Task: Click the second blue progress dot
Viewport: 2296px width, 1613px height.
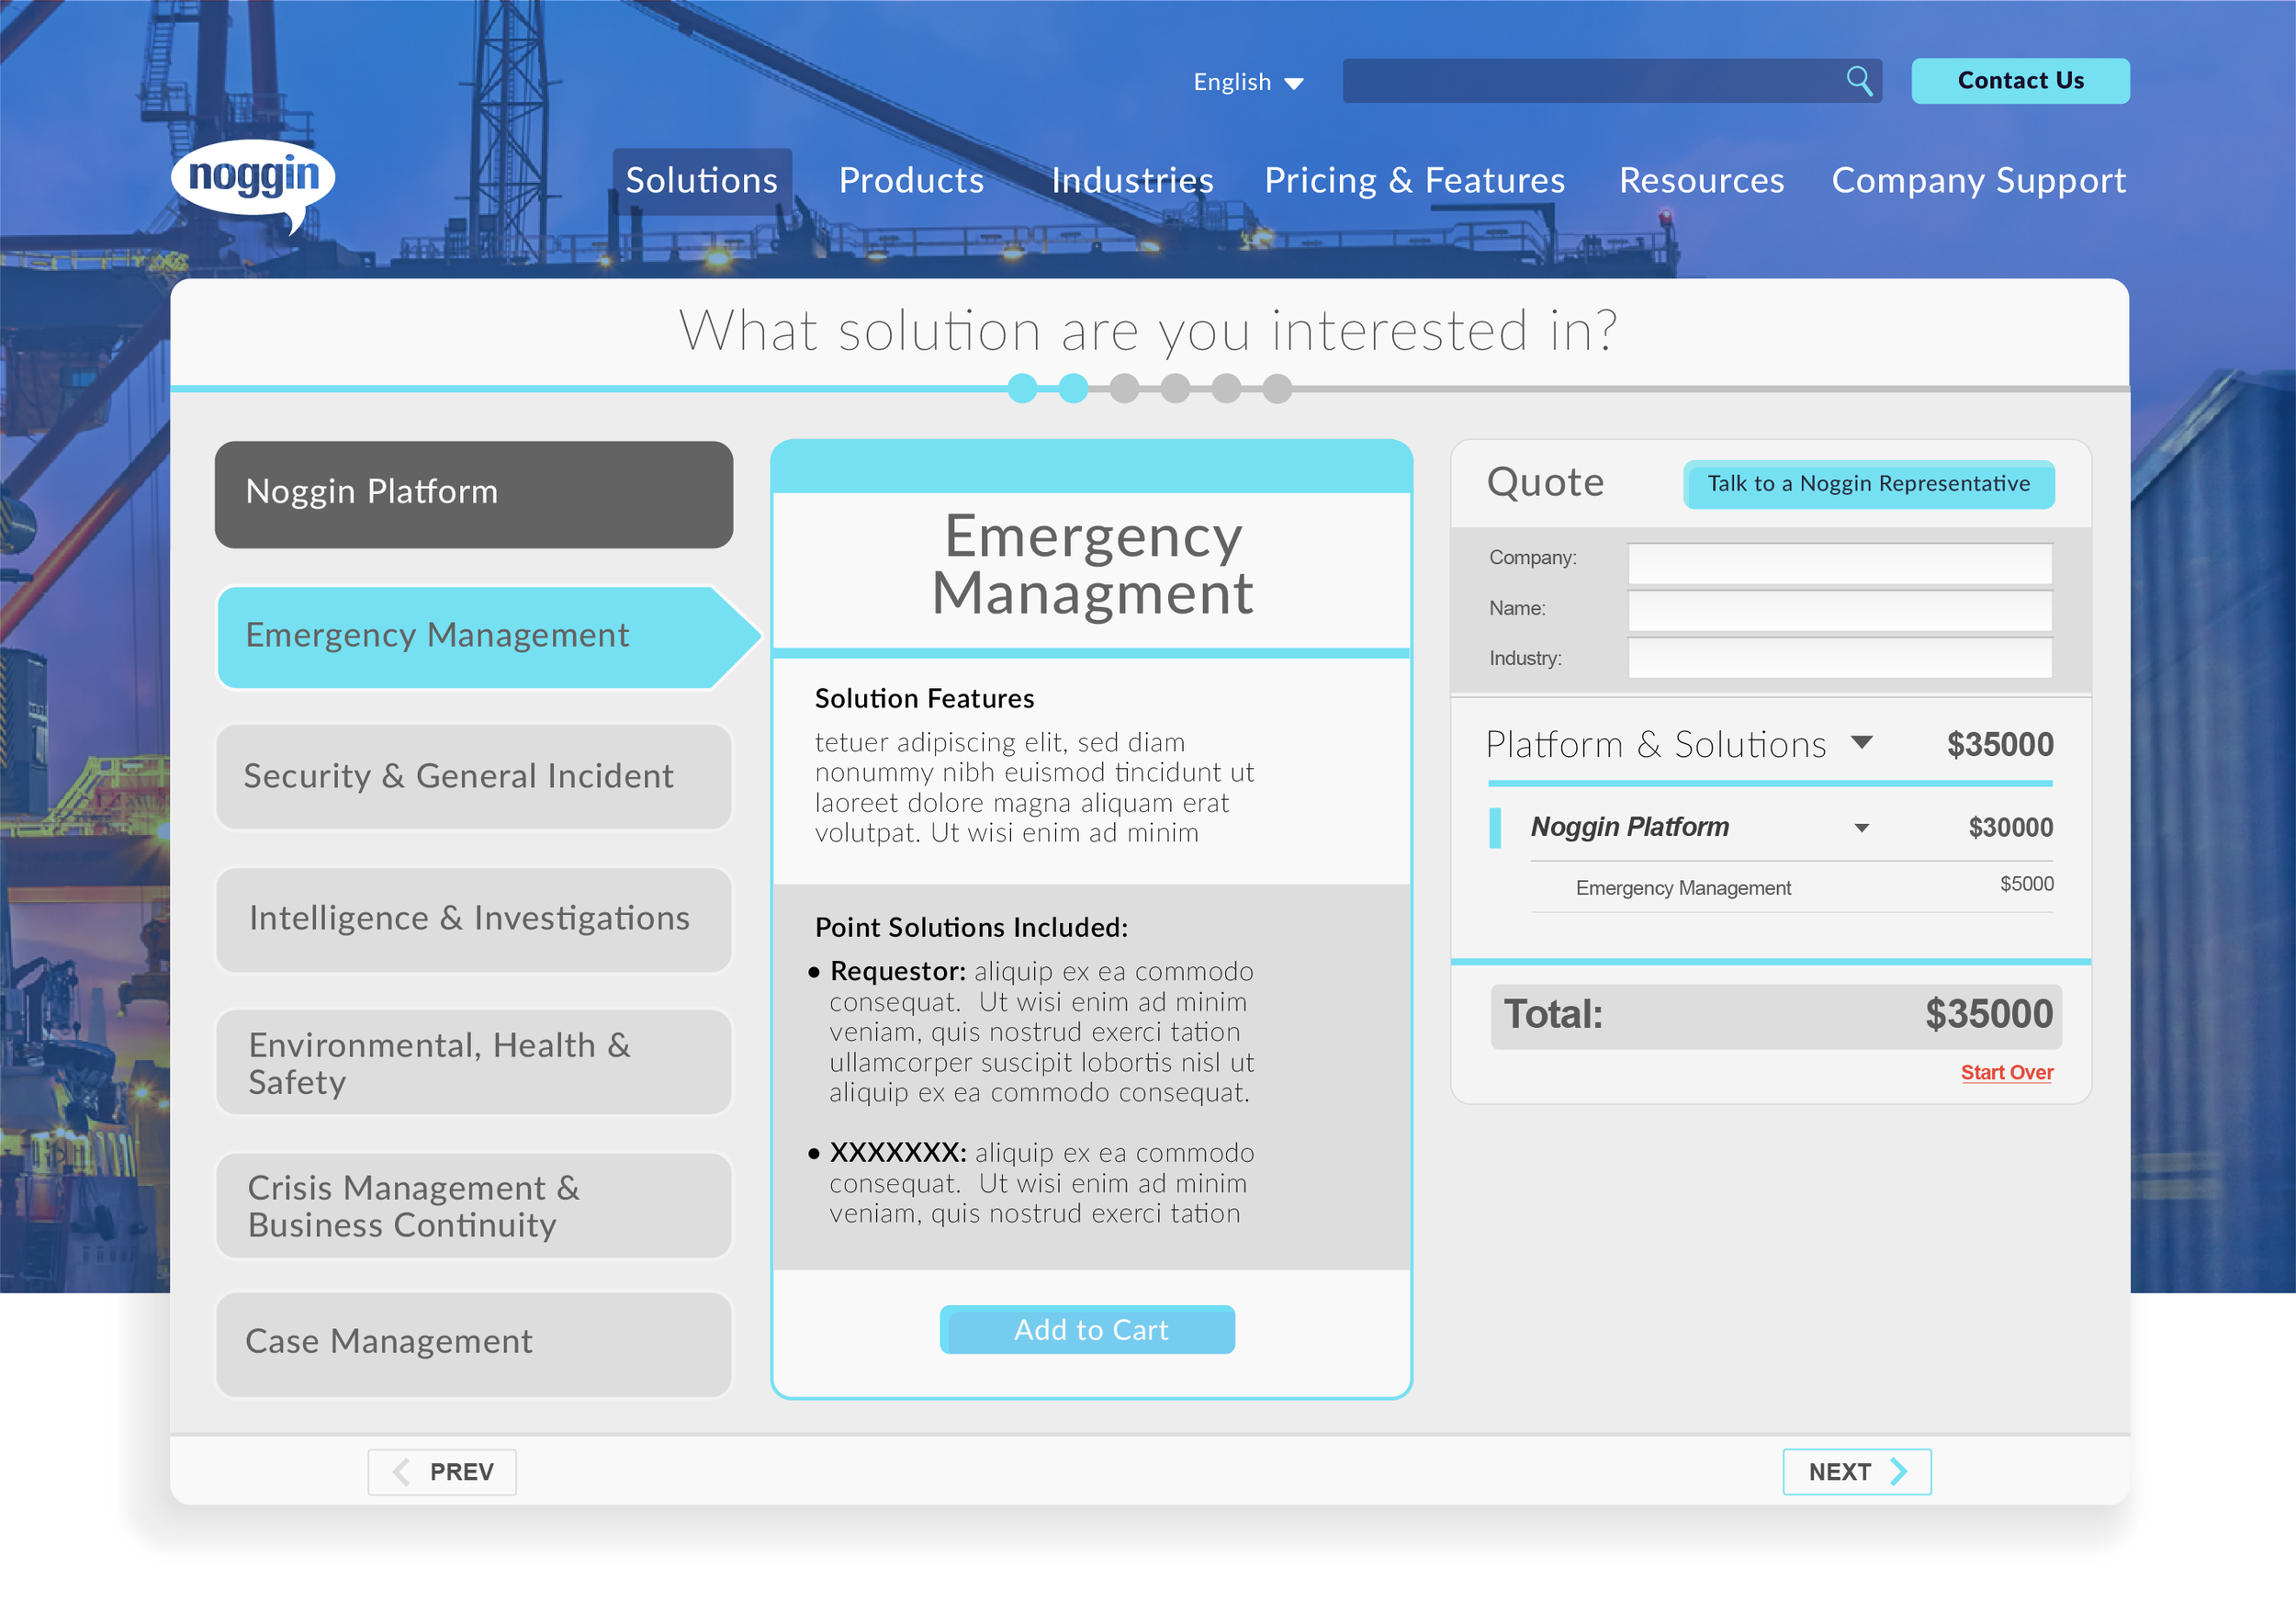Action: pyautogui.click(x=1073, y=389)
